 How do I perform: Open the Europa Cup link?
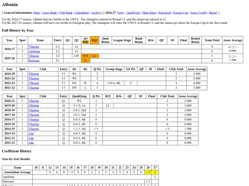click(x=181, y=13)
